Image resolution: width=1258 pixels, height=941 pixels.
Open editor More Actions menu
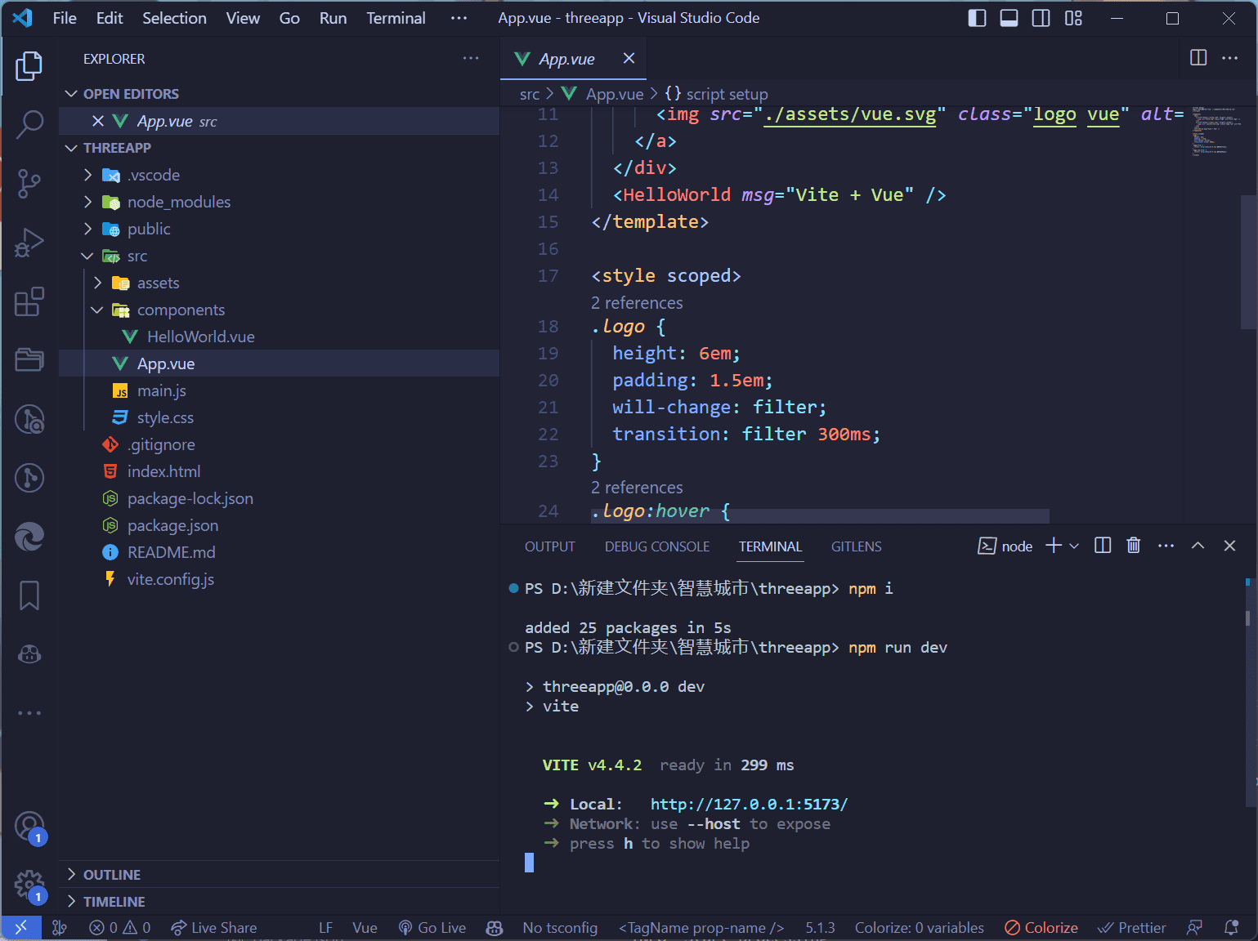(1229, 58)
